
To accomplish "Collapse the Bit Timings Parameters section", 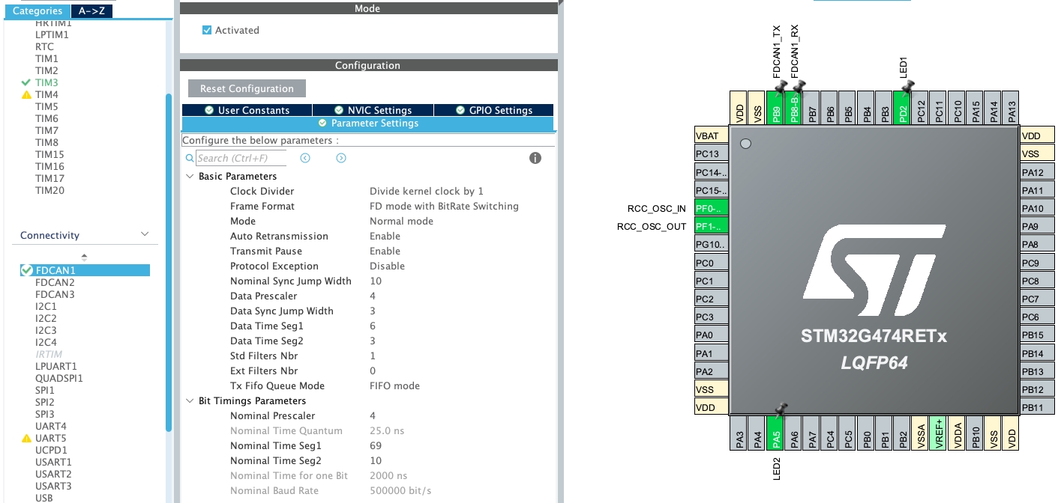I will pos(189,401).
